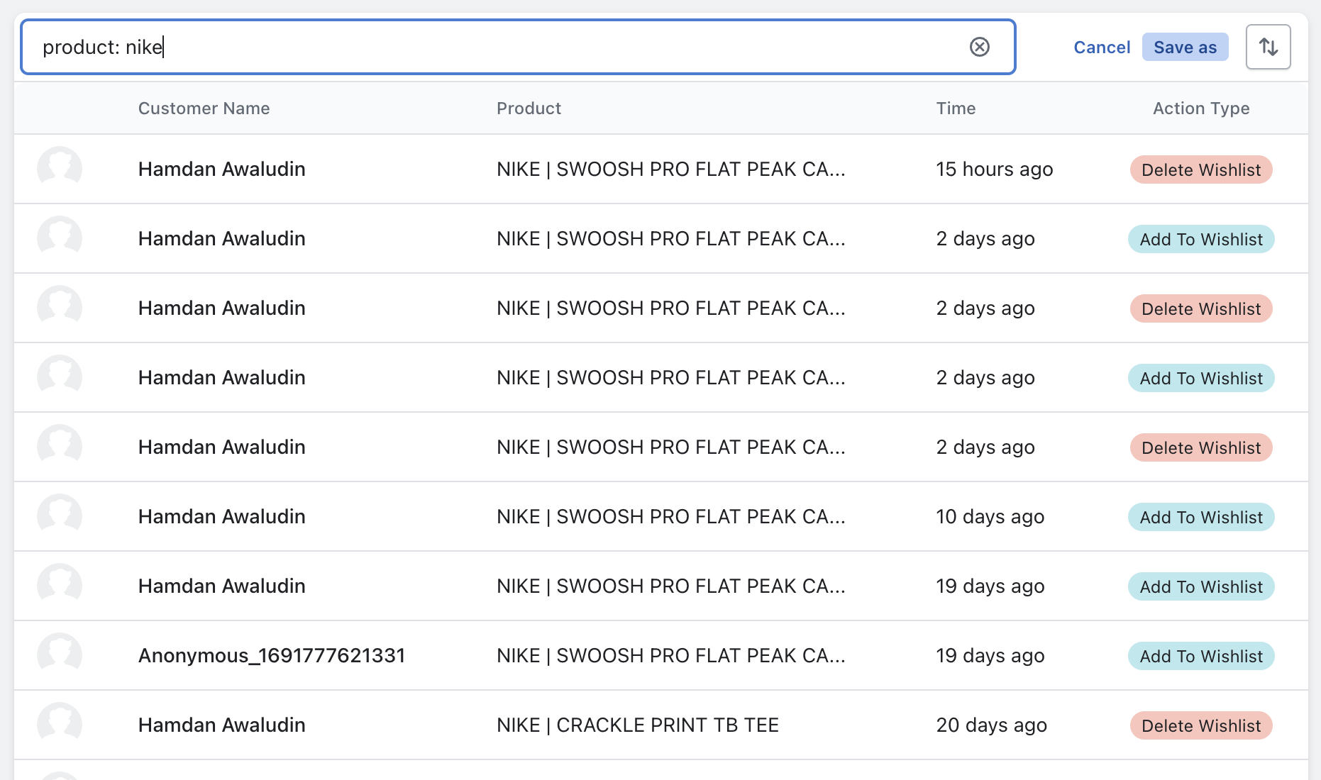Click avatar of the Crackle Print Tee row
This screenshot has width=1321, height=780.
(60, 725)
